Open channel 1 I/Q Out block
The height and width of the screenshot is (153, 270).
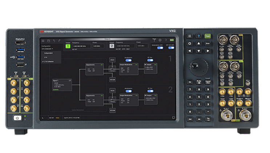(112, 79)
